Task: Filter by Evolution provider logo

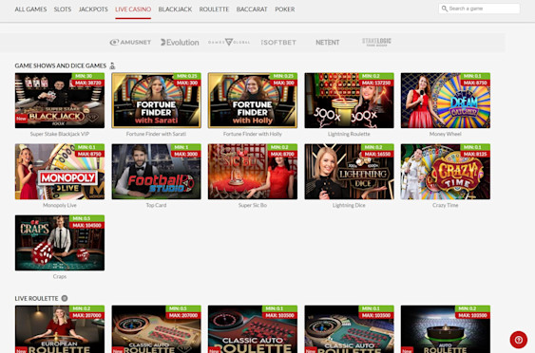Action: click(180, 43)
